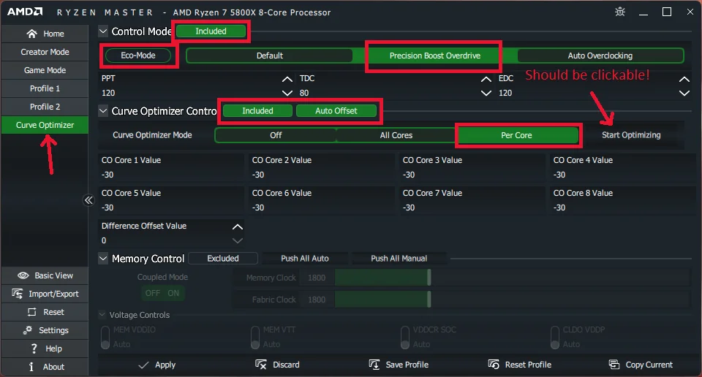Toggle Curve Optimizer Control Included button
The image size is (702, 377).
257,111
